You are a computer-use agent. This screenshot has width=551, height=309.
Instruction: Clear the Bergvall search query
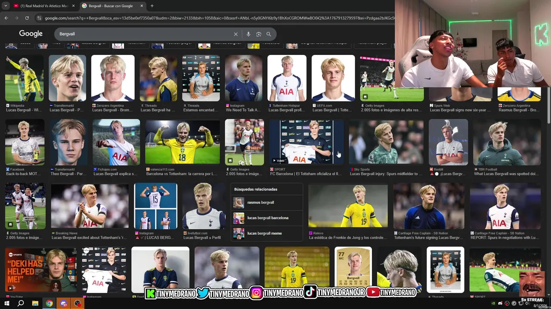tap(235, 34)
